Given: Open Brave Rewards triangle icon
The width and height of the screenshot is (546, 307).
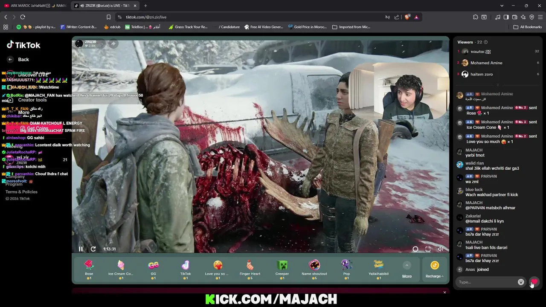Looking at the screenshot, I should coord(416,17).
